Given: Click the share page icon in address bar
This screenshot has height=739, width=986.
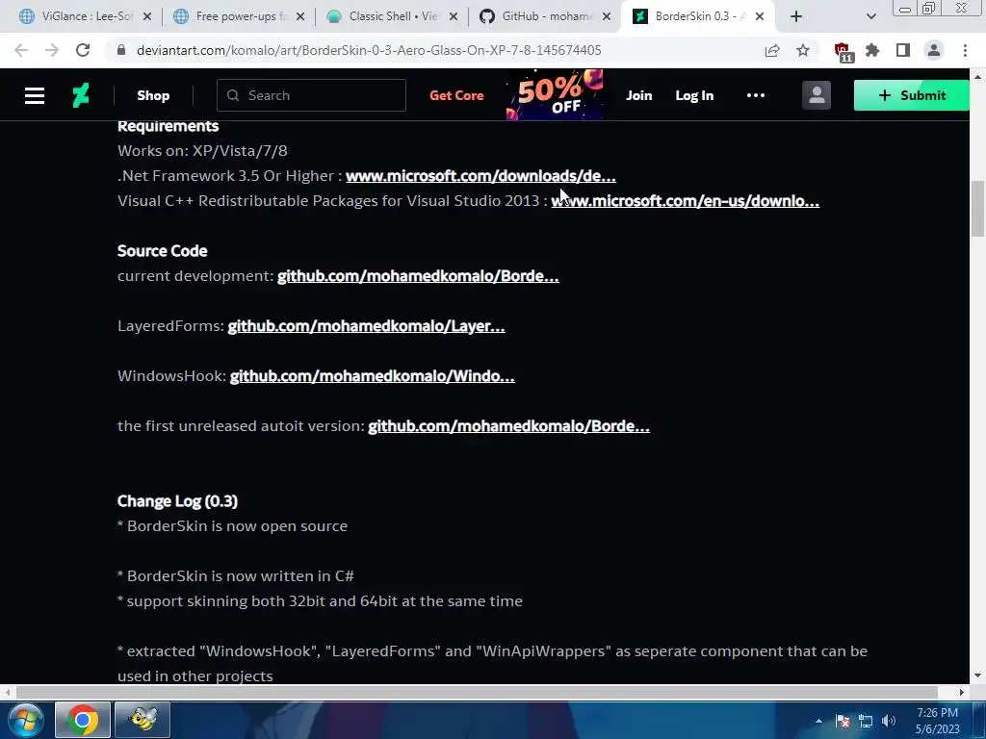Looking at the screenshot, I should [772, 50].
